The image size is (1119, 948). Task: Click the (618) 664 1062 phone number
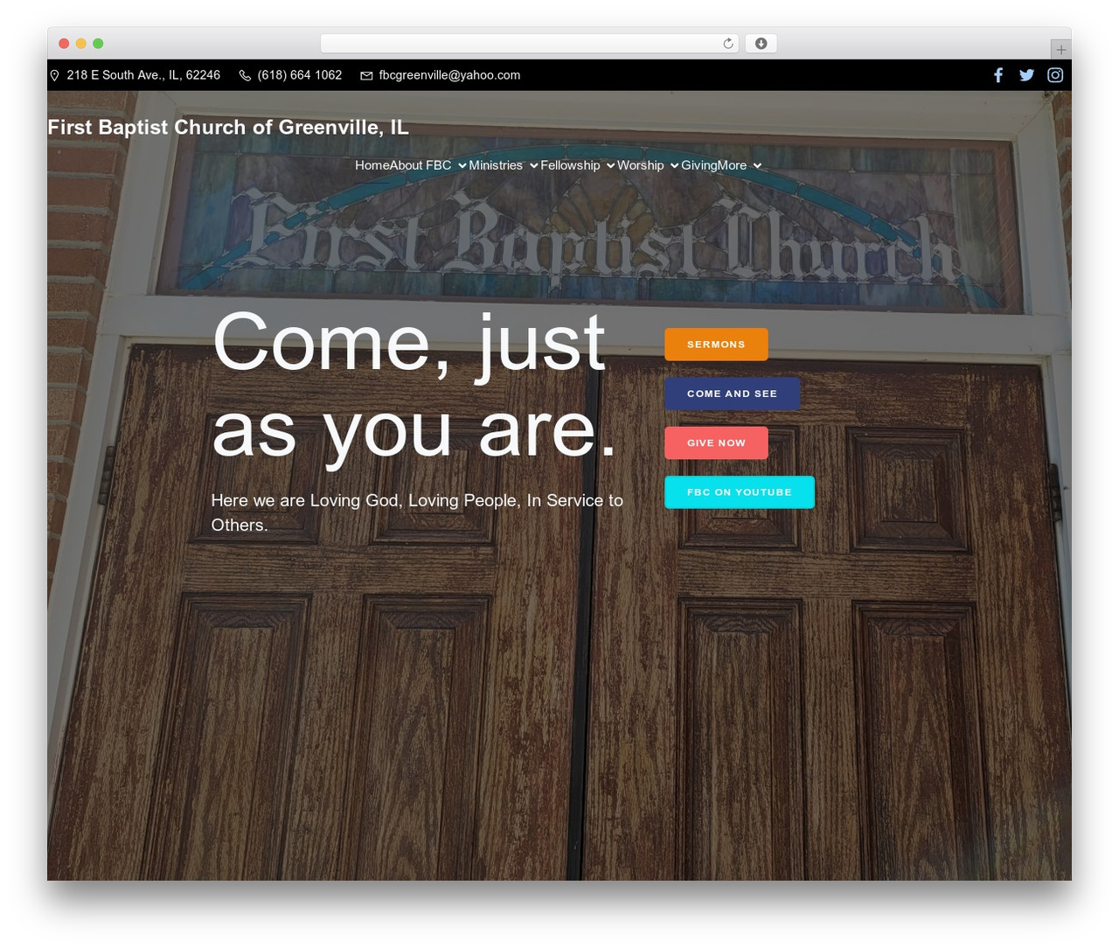[x=300, y=75]
